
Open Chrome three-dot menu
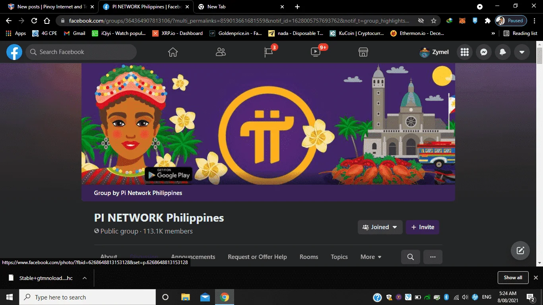(535, 21)
